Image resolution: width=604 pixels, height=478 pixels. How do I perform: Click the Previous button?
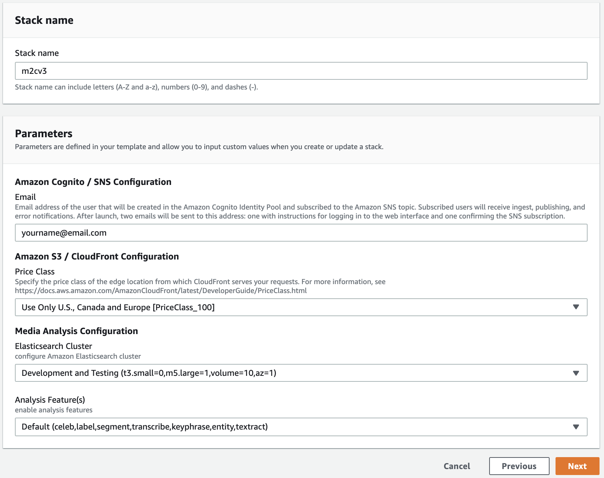[519, 466]
